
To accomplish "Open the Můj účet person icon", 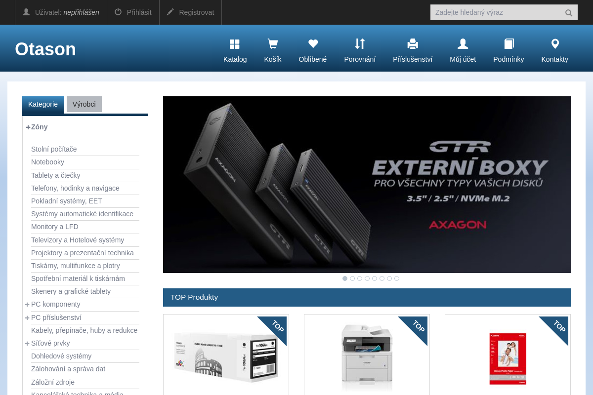I will (x=463, y=44).
